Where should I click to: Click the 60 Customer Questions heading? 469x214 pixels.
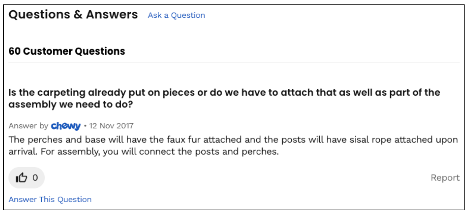coord(67,51)
